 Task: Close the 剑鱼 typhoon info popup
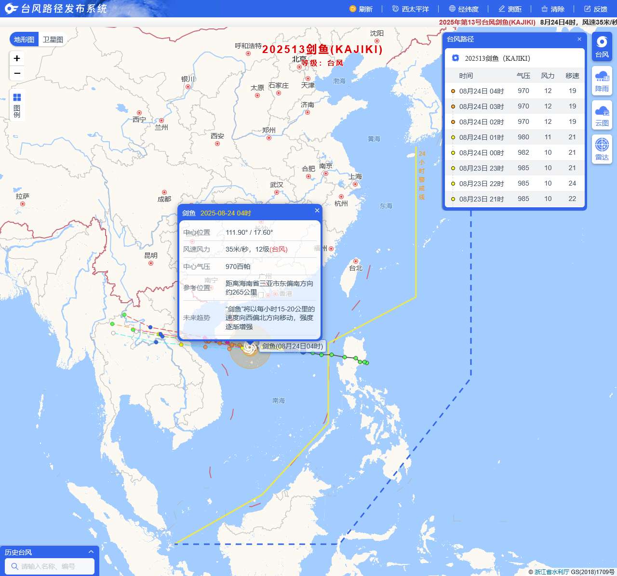pos(317,210)
